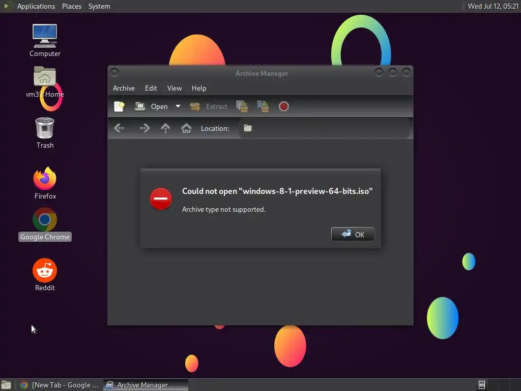Open the Places menu in the top panel
Screen dimensions: 521x391
[72, 6]
